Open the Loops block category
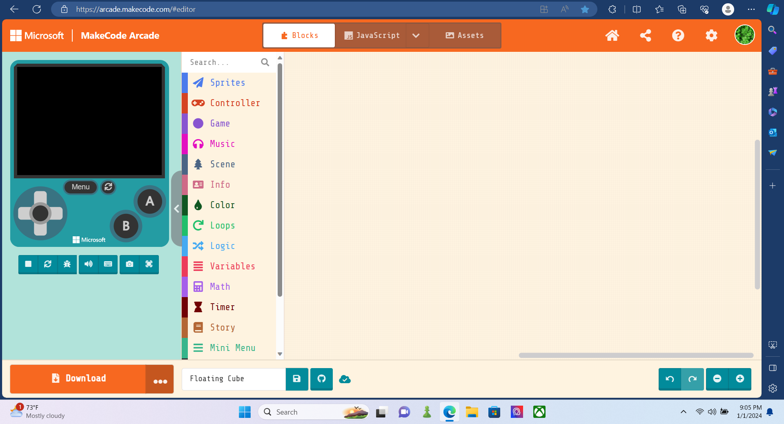 pyautogui.click(x=229, y=226)
